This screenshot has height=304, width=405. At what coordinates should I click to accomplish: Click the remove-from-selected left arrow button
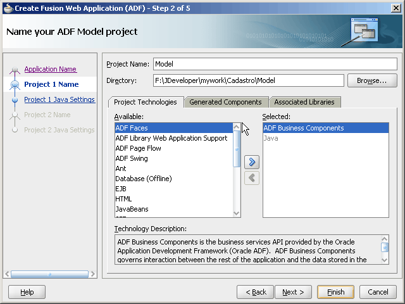point(252,178)
